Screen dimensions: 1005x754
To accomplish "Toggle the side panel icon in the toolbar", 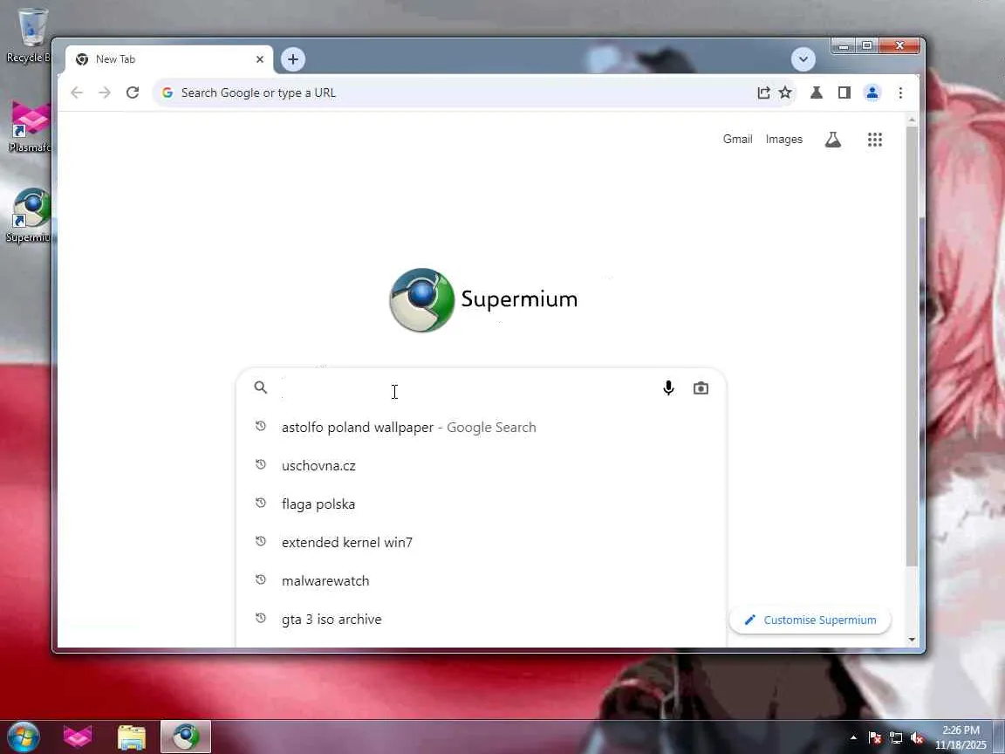I will 844,93.
